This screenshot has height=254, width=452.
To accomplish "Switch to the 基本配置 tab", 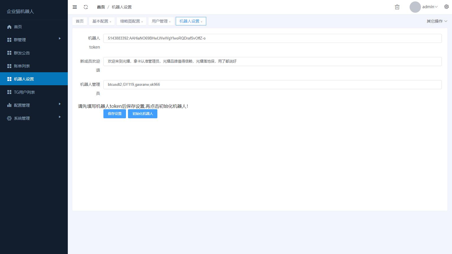I will coord(100,21).
